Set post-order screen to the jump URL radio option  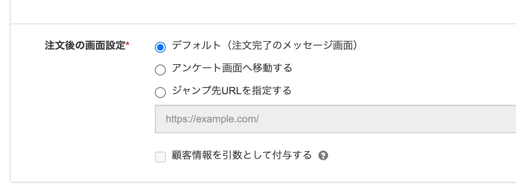coord(160,93)
